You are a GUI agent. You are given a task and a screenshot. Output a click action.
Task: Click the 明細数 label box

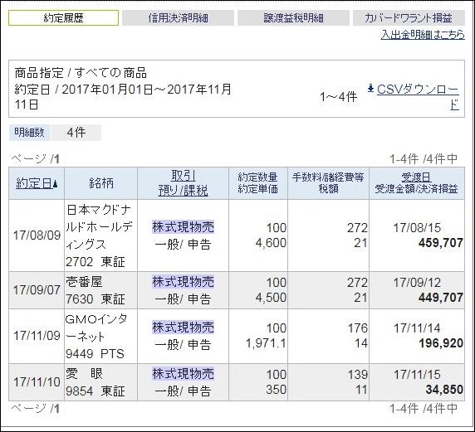[x=30, y=133]
